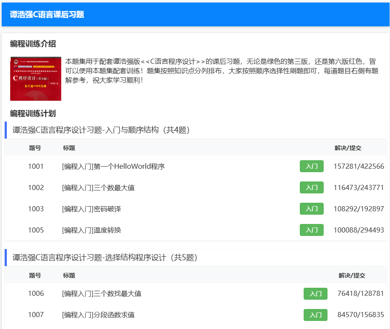Viewport: 390px width, 329px height.
Task: Click the 入门 tag on row 1006
Action: pos(316,294)
